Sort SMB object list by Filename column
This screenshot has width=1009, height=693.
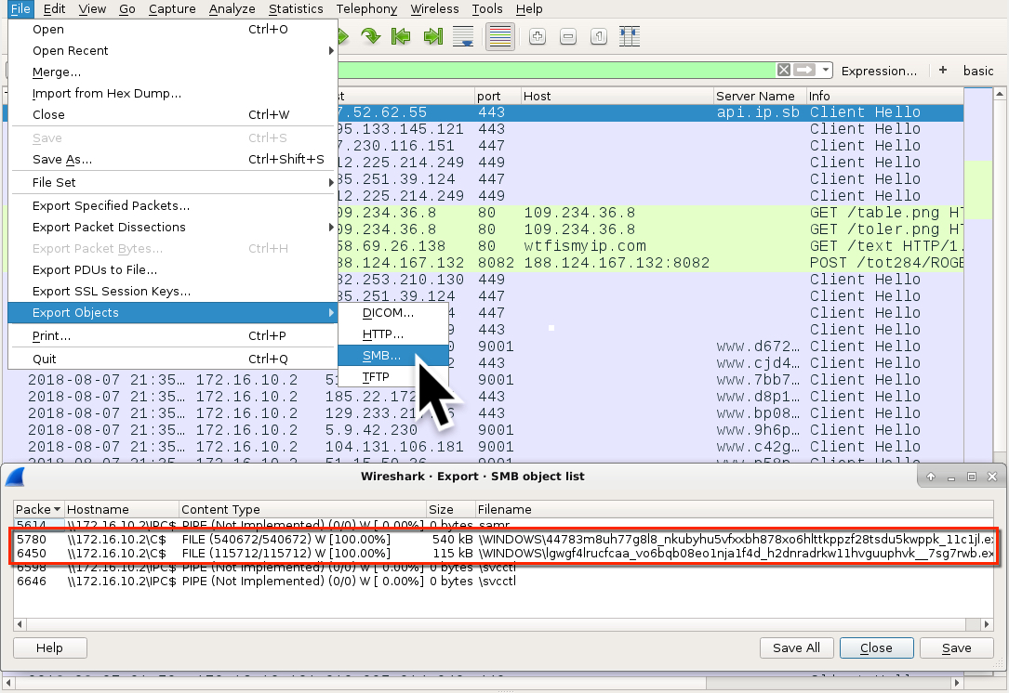[734, 509]
